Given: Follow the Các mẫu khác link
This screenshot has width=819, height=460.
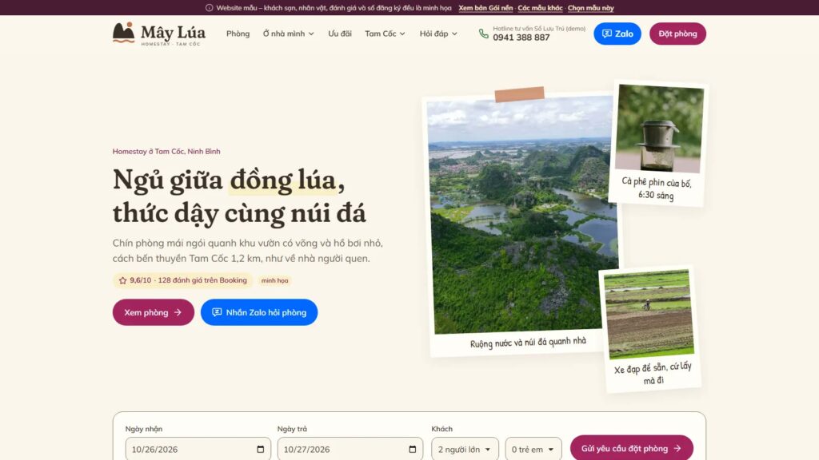Looking at the screenshot, I should tap(540, 8).
